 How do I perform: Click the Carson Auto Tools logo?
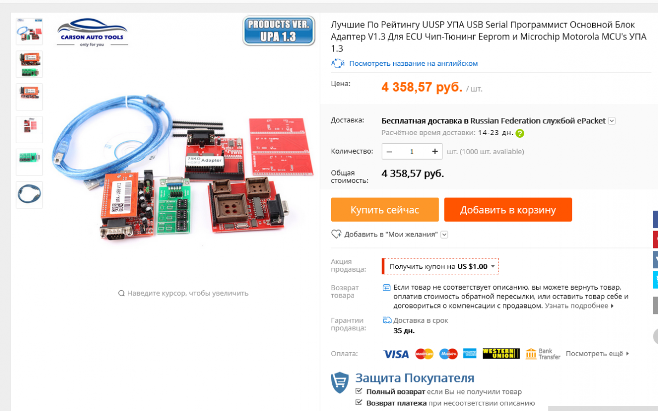92,32
